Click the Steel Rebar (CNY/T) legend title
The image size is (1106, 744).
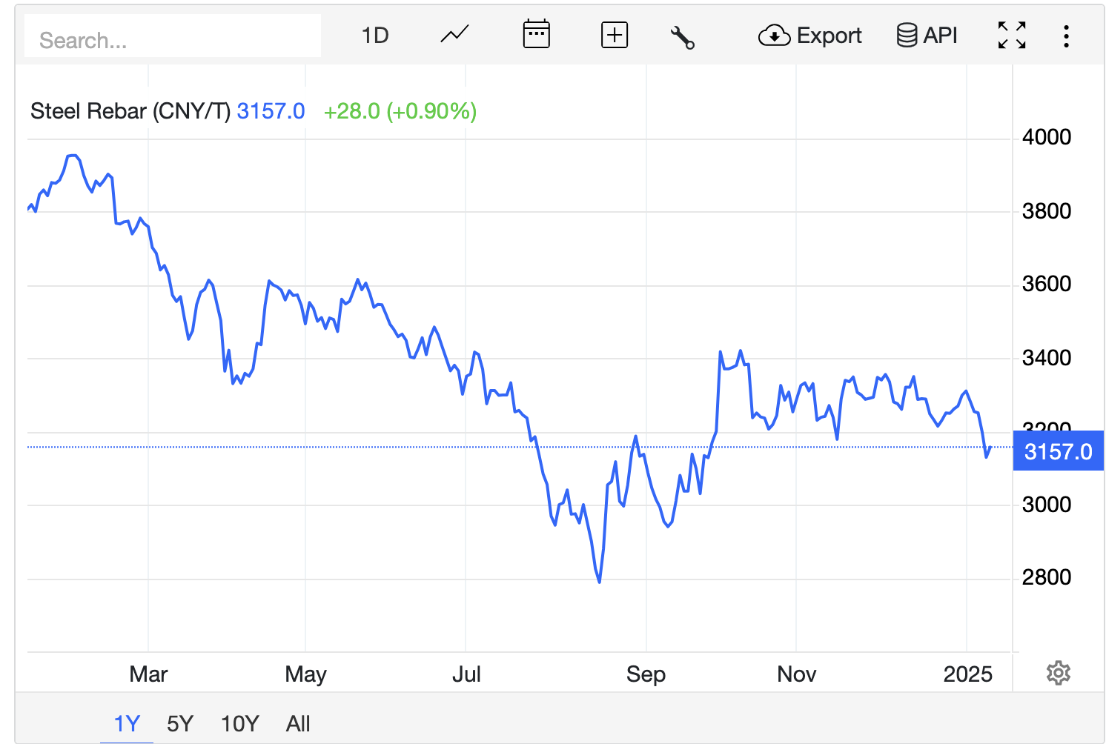pyautogui.click(x=130, y=111)
